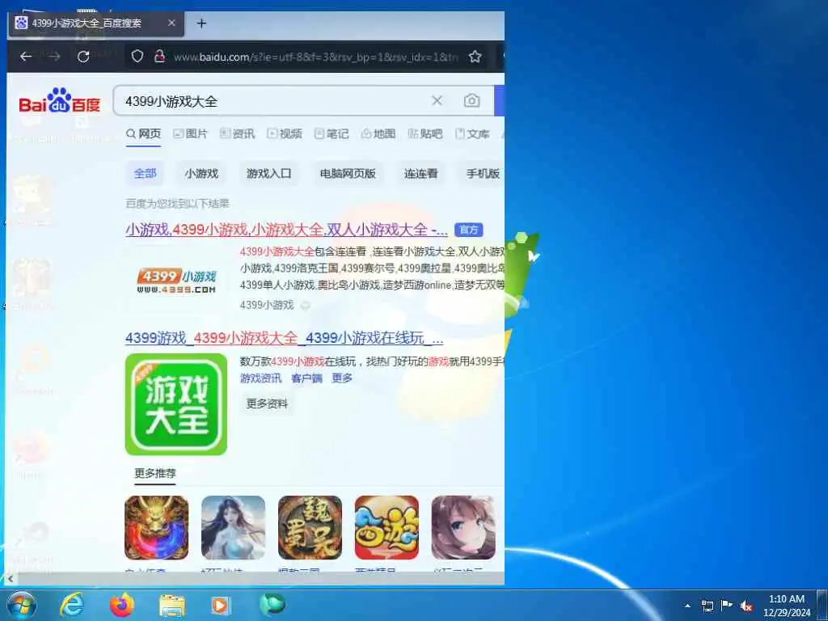Click the Firefox taskbar icon
This screenshot has width=828, height=621.
(x=122, y=605)
